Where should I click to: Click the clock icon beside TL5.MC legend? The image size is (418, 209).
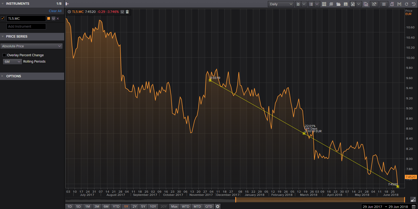[69, 12]
